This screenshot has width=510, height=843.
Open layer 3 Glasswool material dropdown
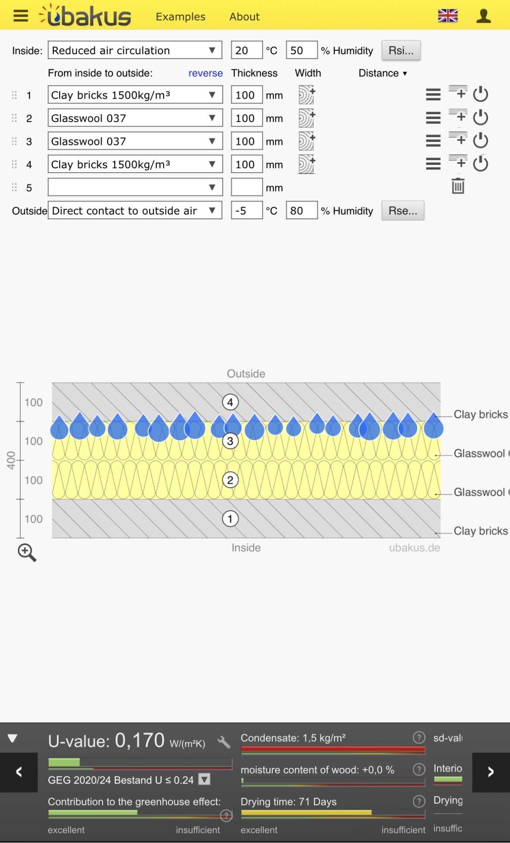coord(135,141)
